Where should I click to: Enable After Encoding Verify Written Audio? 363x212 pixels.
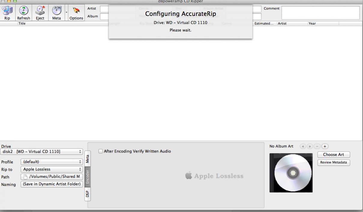pos(101,151)
